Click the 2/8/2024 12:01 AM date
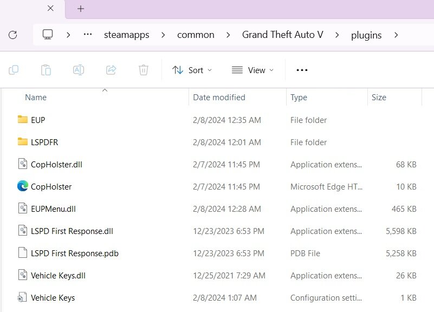The width and height of the screenshot is (434, 312). tap(227, 142)
